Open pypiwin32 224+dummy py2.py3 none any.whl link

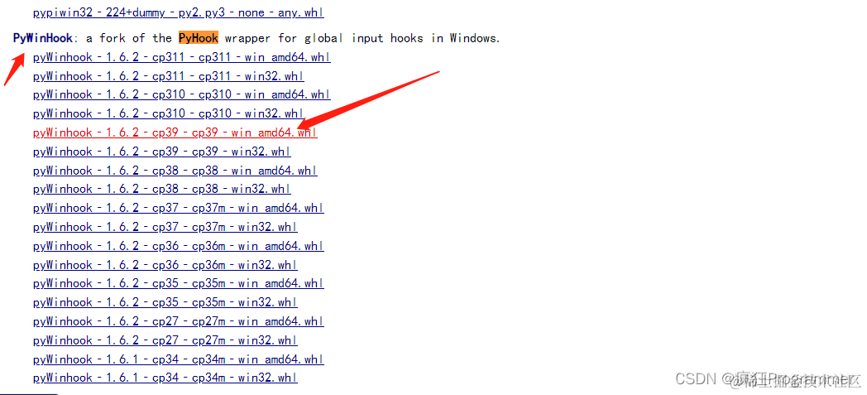pos(179,12)
